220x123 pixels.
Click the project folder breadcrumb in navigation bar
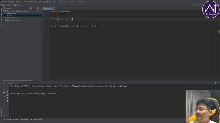pos(7,5)
